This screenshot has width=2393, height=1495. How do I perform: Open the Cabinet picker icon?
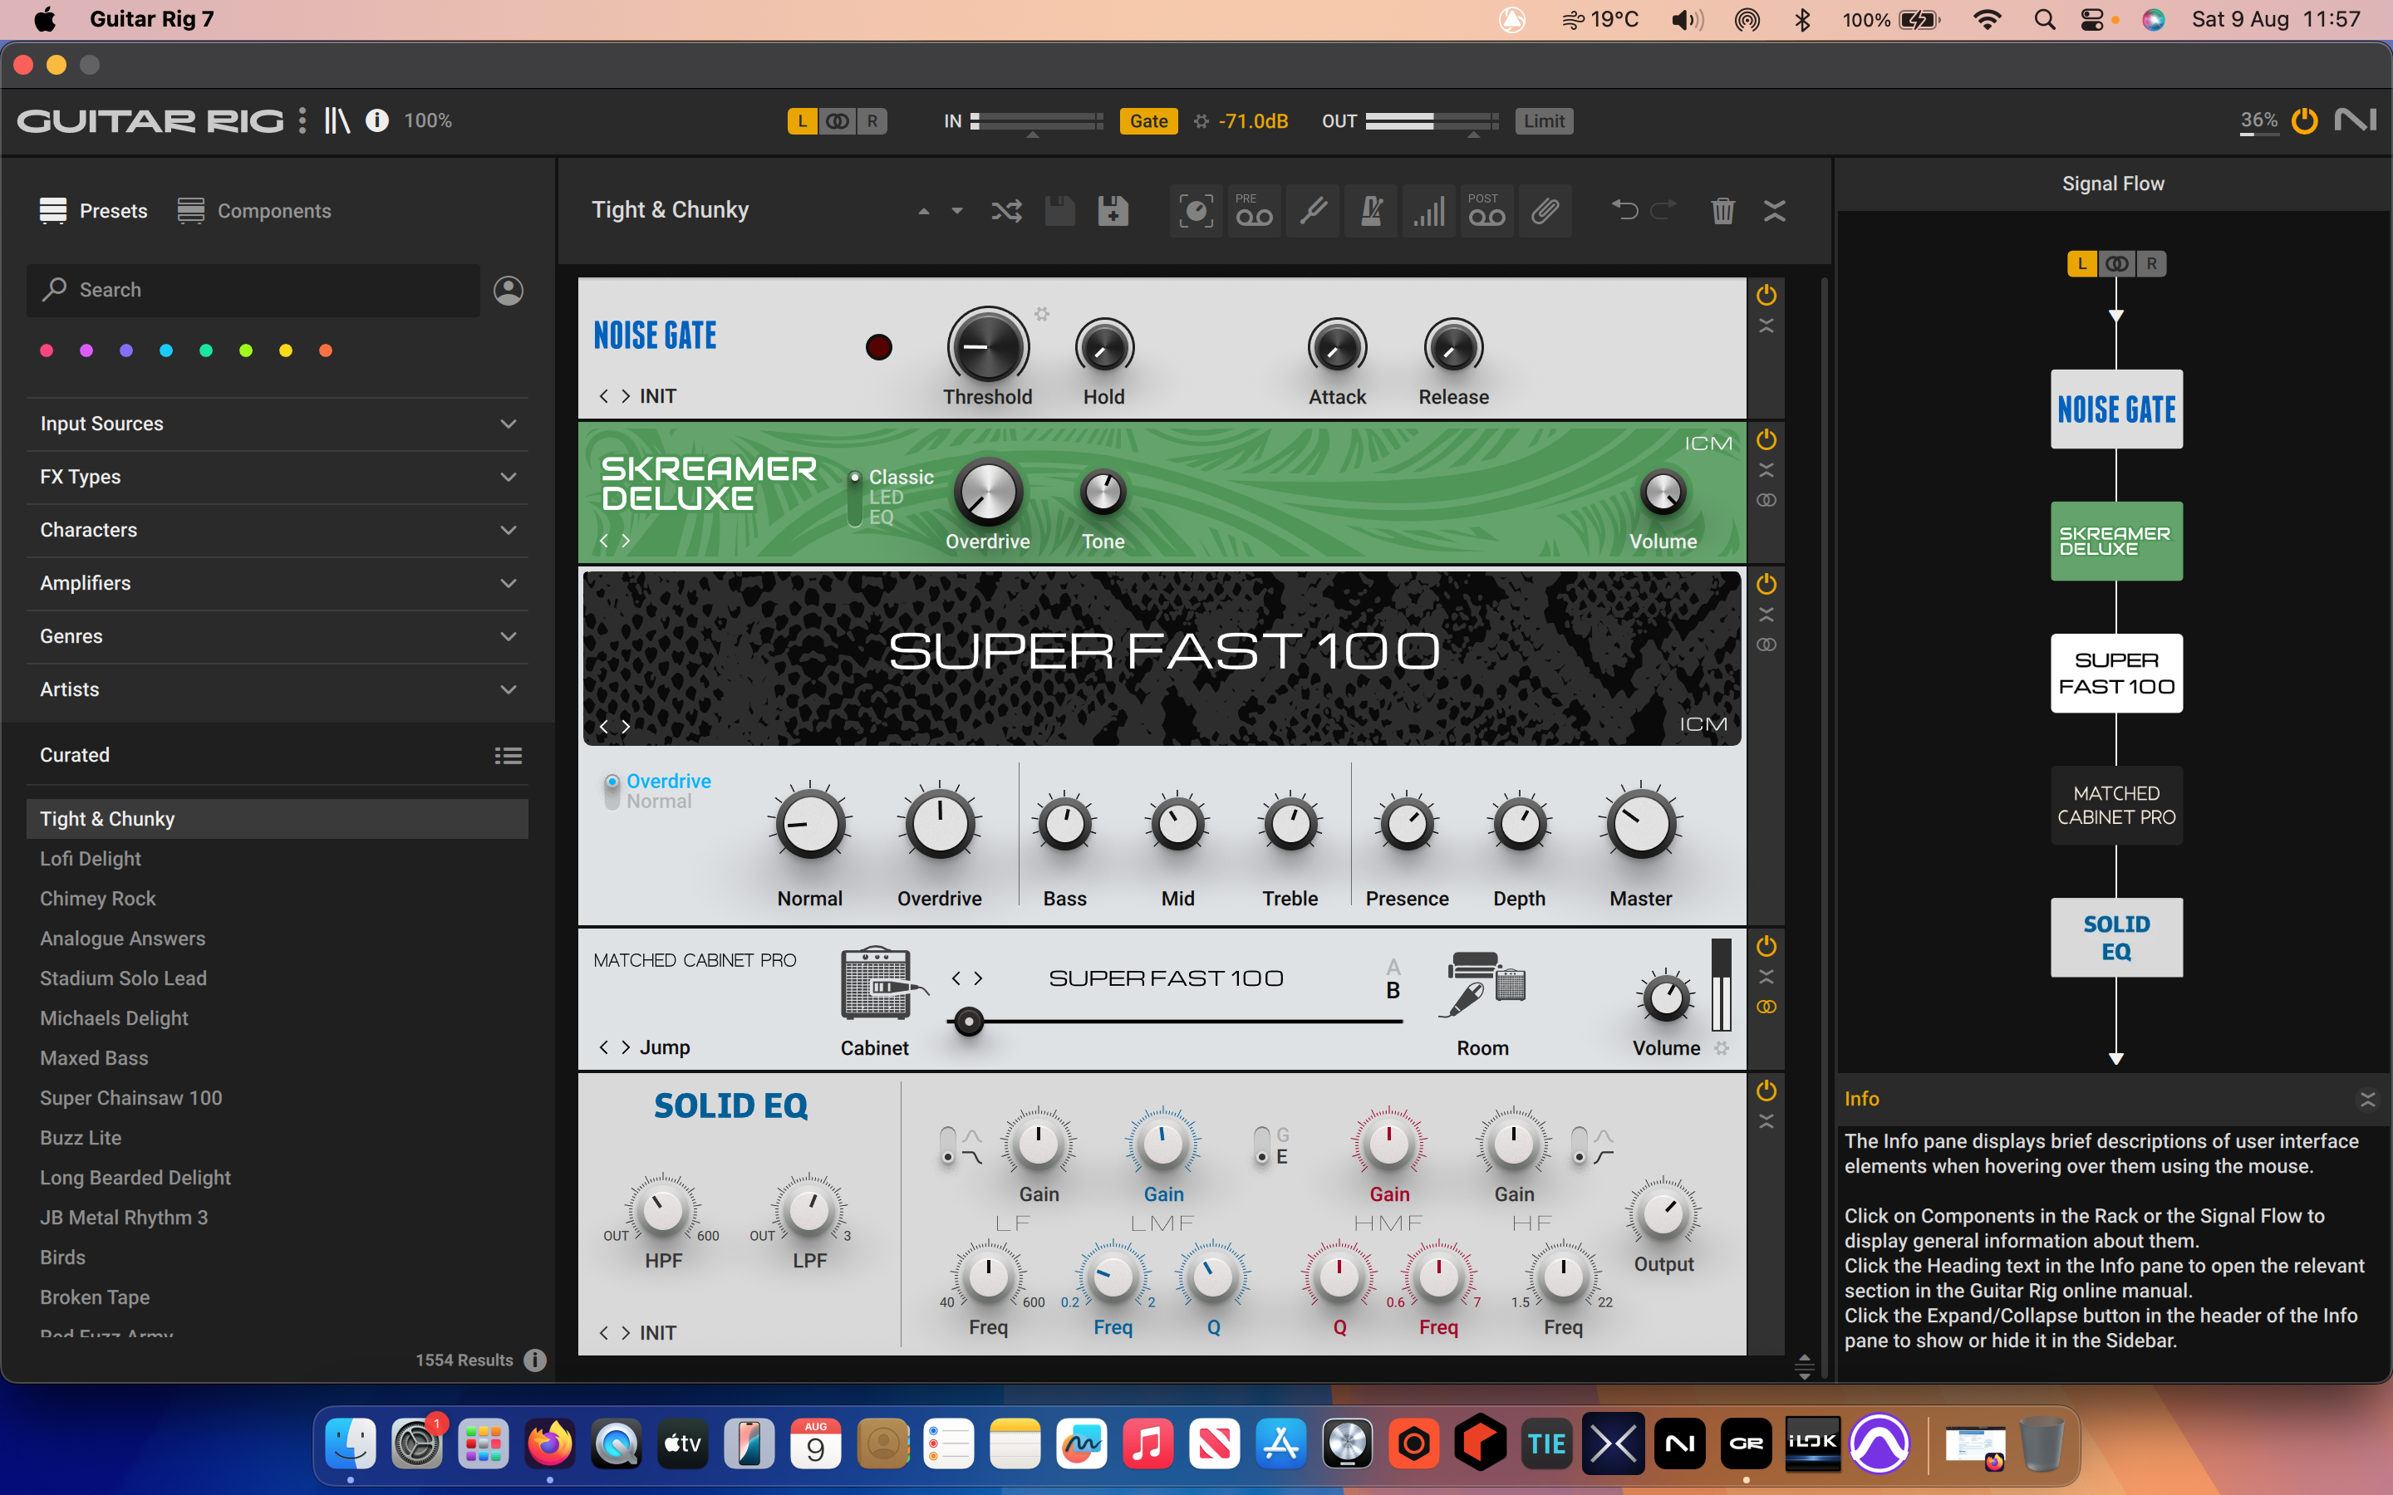tap(883, 983)
